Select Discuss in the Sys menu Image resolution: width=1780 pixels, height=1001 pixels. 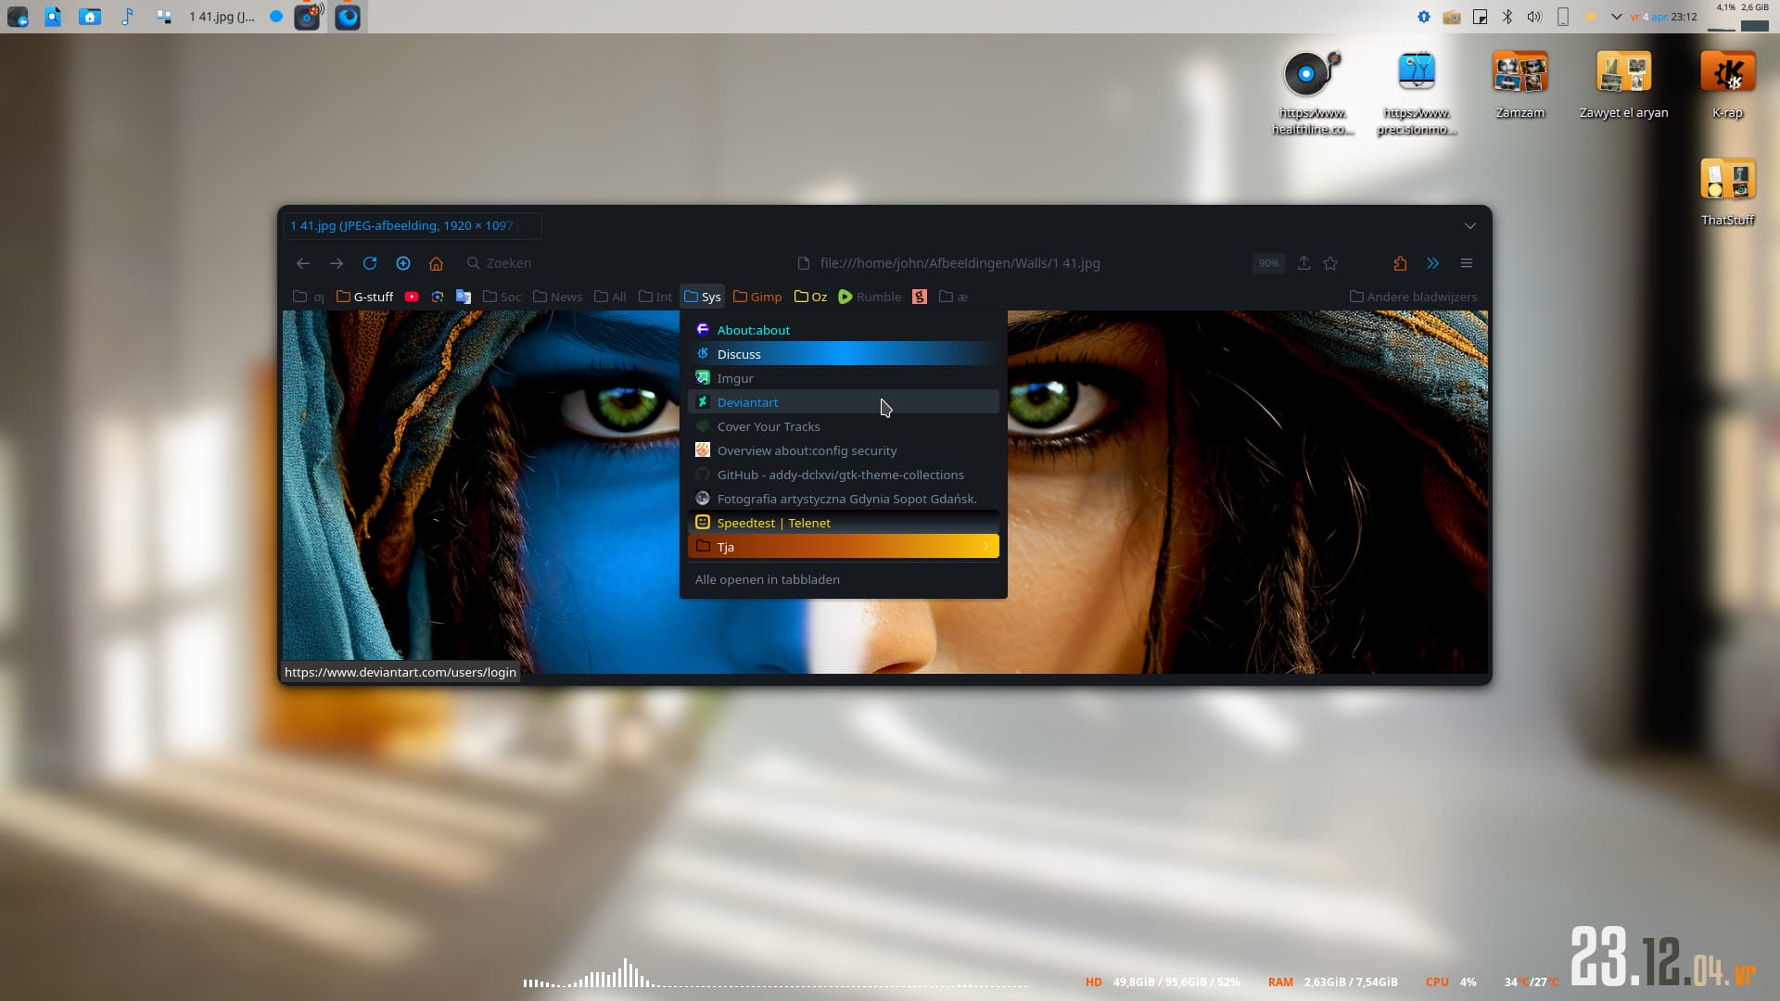[x=843, y=354]
